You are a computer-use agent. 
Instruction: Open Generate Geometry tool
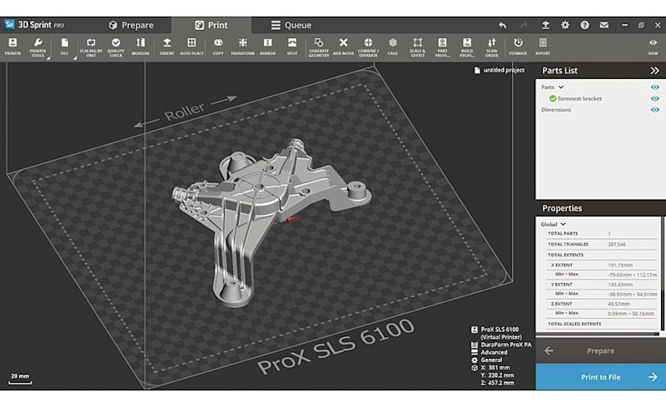tap(319, 47)
